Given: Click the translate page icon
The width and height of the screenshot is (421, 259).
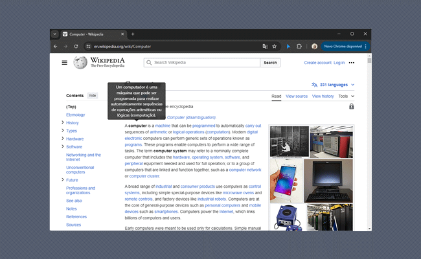Looking at the screenshot, I should [x=265, y=47].
